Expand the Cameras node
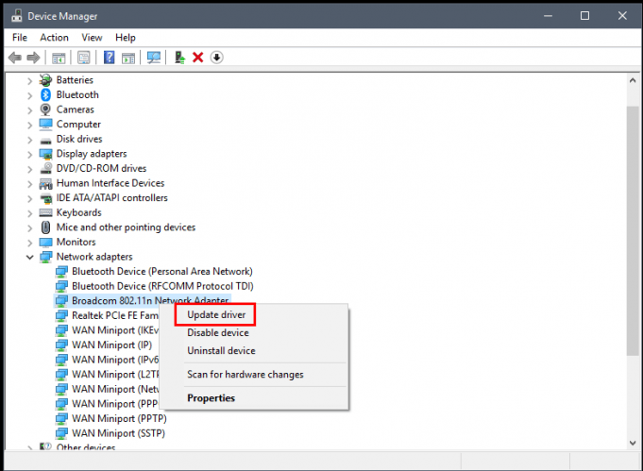 29,110
